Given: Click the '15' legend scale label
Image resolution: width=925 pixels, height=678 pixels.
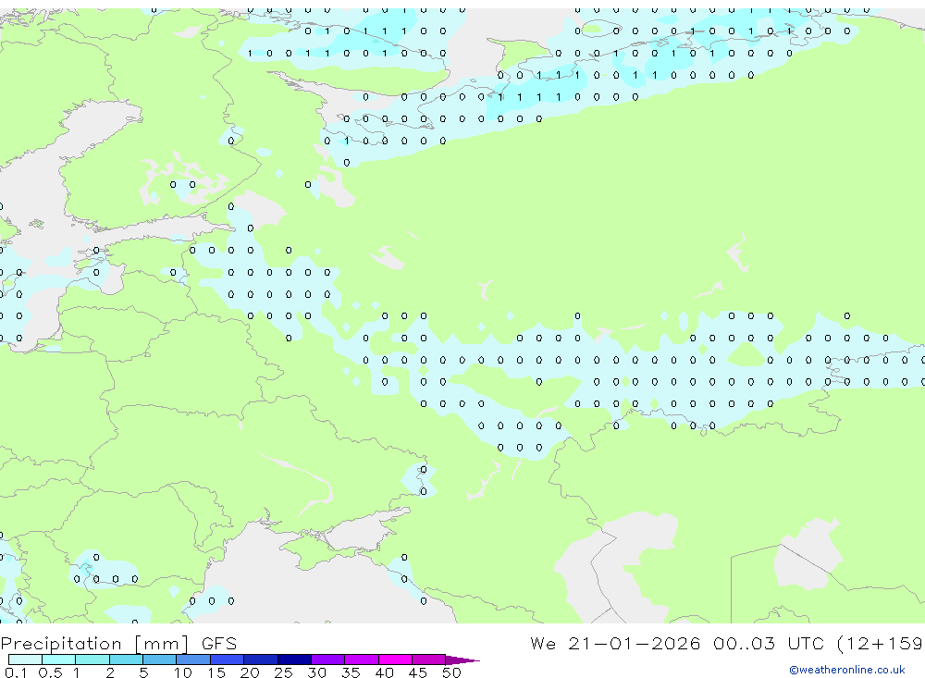Looking at the screenshot, I should click(216, 672).
